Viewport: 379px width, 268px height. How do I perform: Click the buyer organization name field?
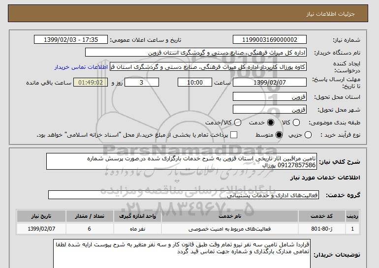pyautogui.click(x=196, y=53)
